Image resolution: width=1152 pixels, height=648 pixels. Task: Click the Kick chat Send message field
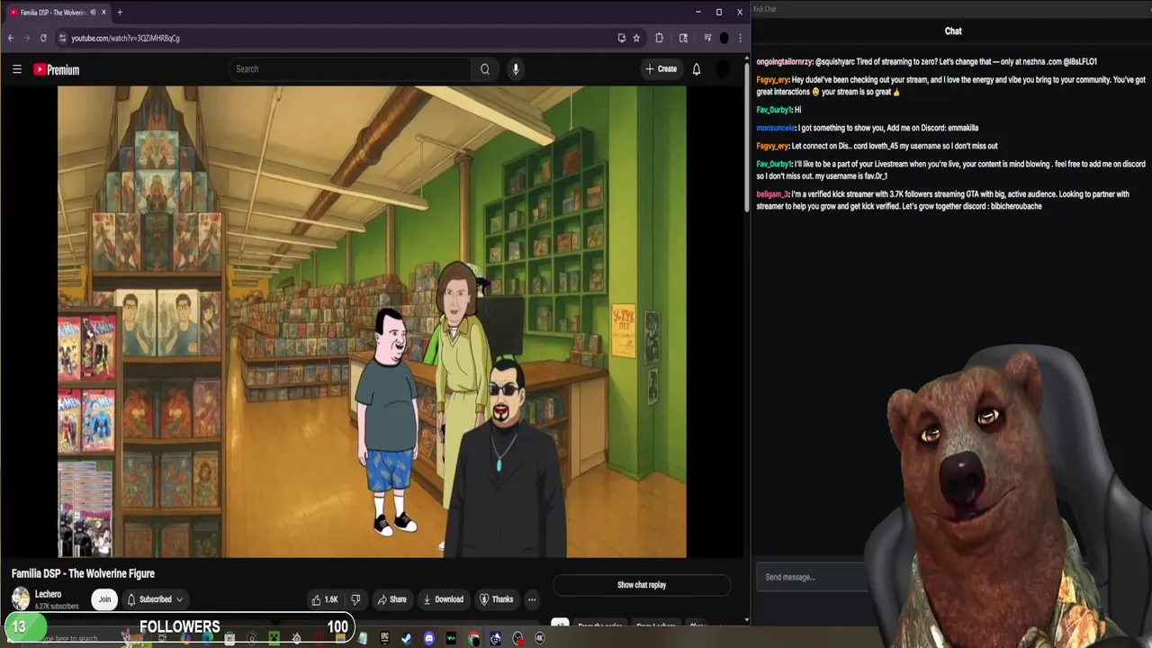[x=813, y=577]
